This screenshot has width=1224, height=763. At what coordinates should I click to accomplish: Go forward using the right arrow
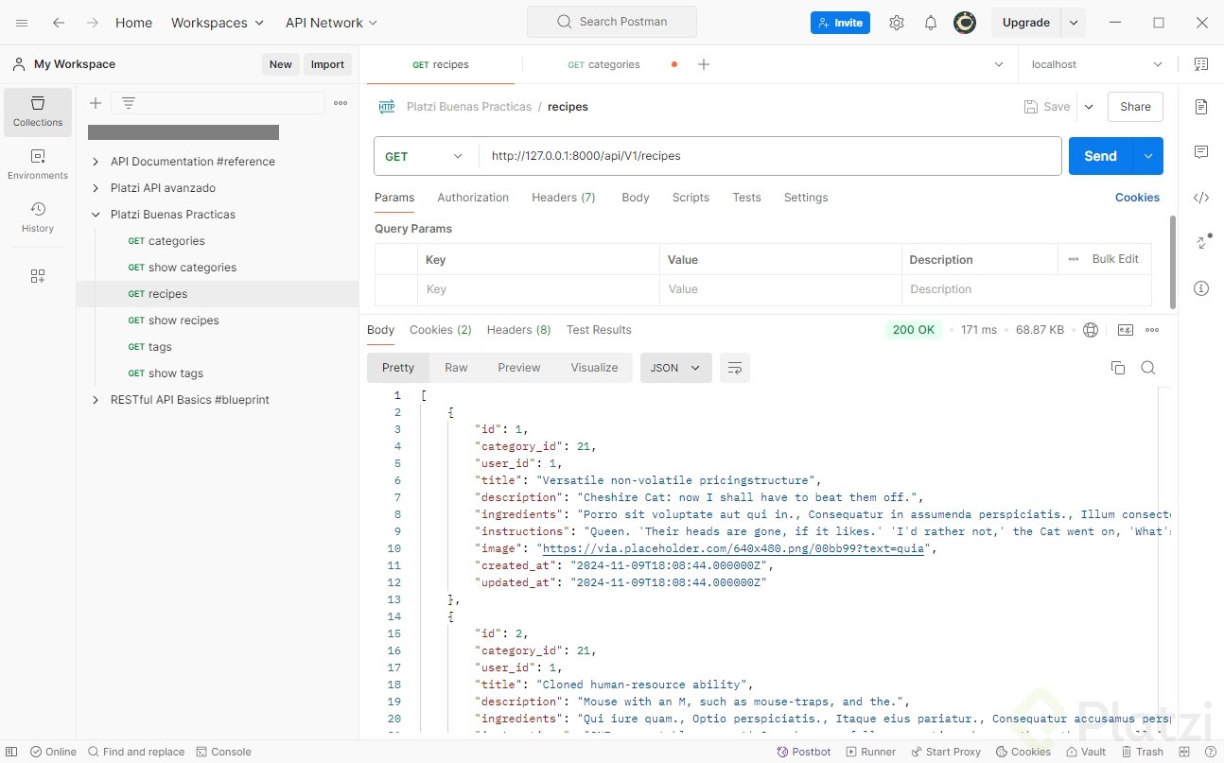coord(92,23)
